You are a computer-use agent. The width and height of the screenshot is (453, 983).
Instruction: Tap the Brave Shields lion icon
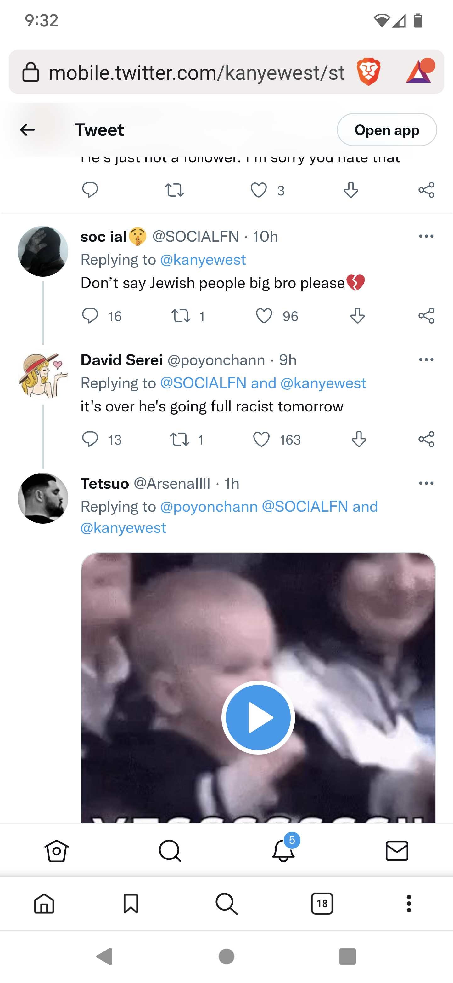[x=368, y=72]
